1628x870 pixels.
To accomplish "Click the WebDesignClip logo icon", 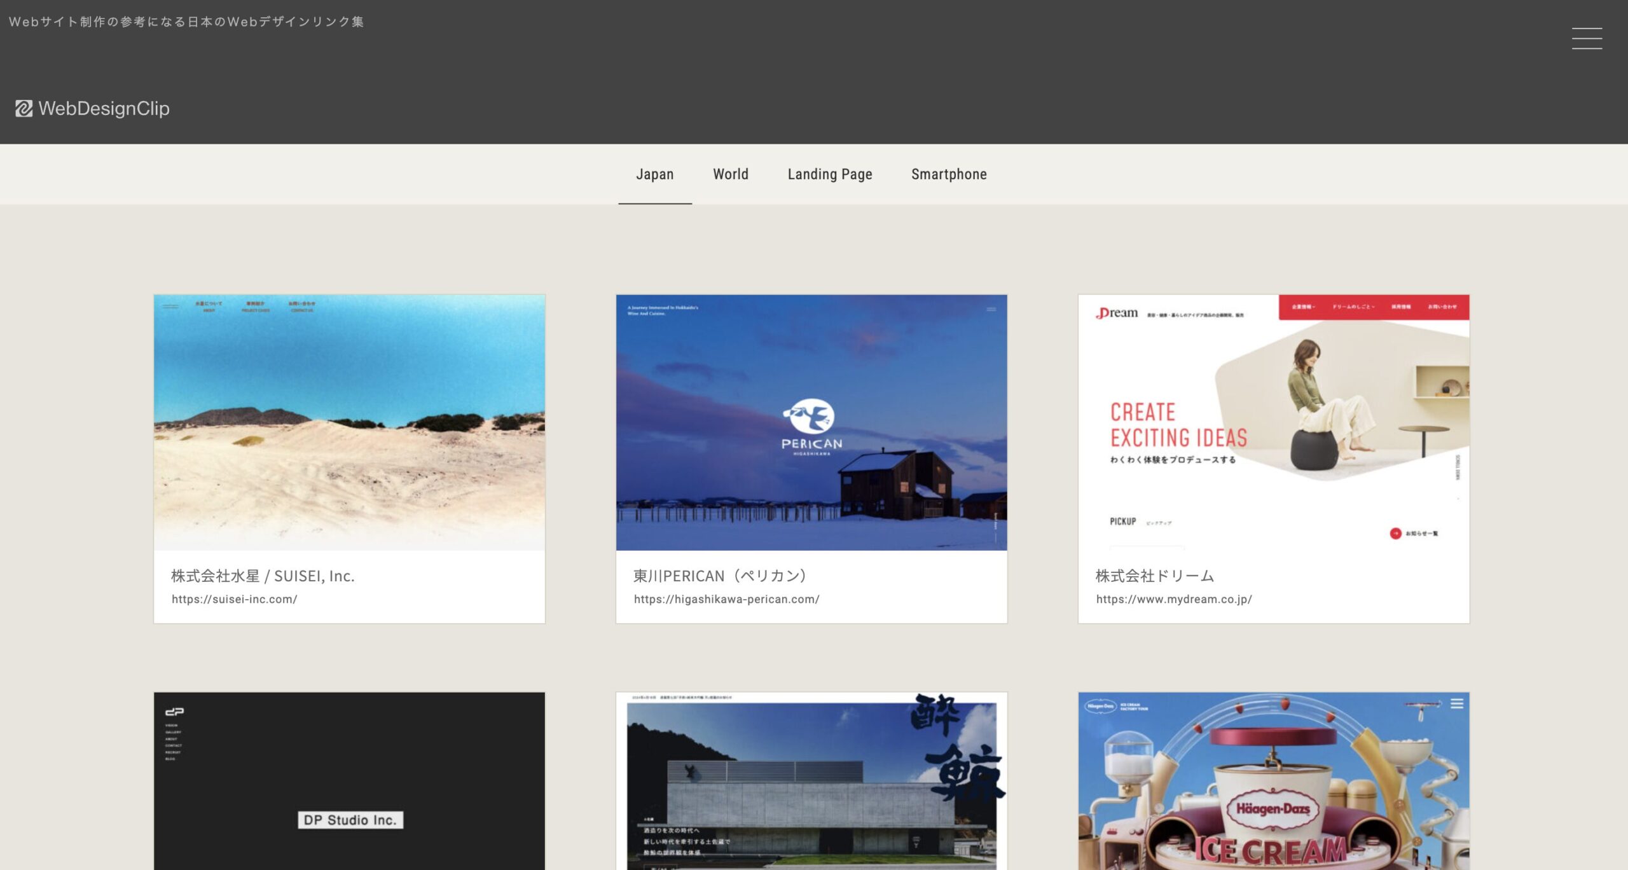I will point(24,109).
